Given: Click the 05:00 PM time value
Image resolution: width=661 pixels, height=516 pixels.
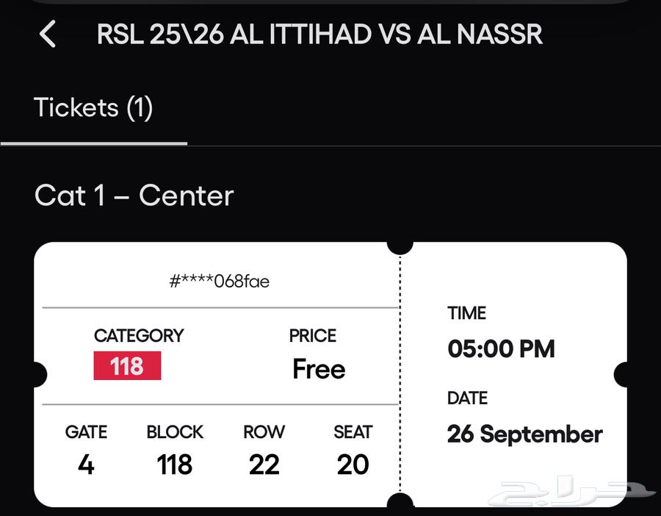Looking at the screenshot, I should tap(501, 349).
